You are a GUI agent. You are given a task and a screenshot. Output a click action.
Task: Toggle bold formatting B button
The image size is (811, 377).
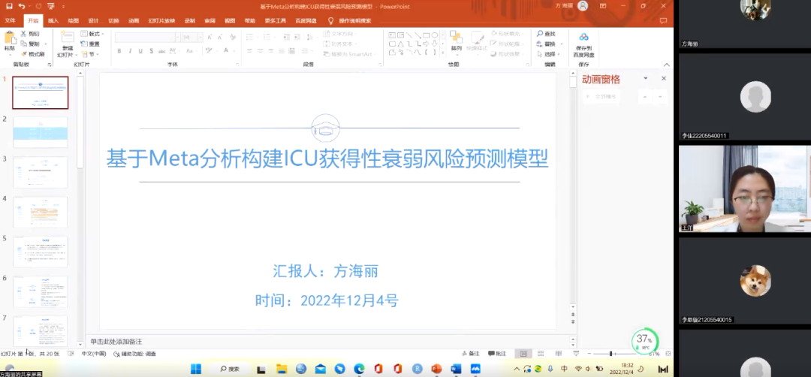[119, 51]
